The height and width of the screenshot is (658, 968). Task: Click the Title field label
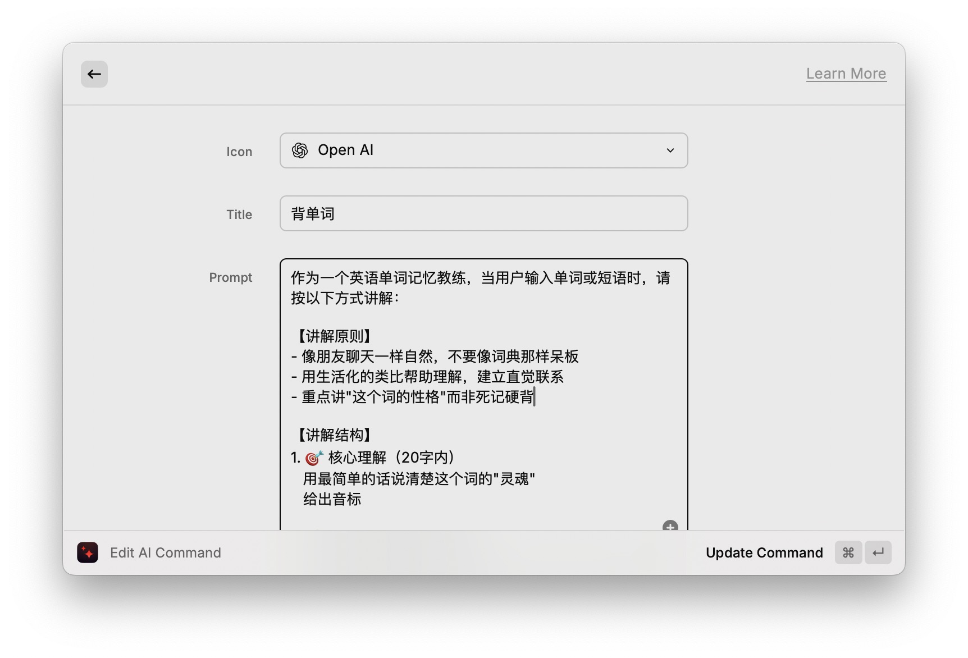239,214
